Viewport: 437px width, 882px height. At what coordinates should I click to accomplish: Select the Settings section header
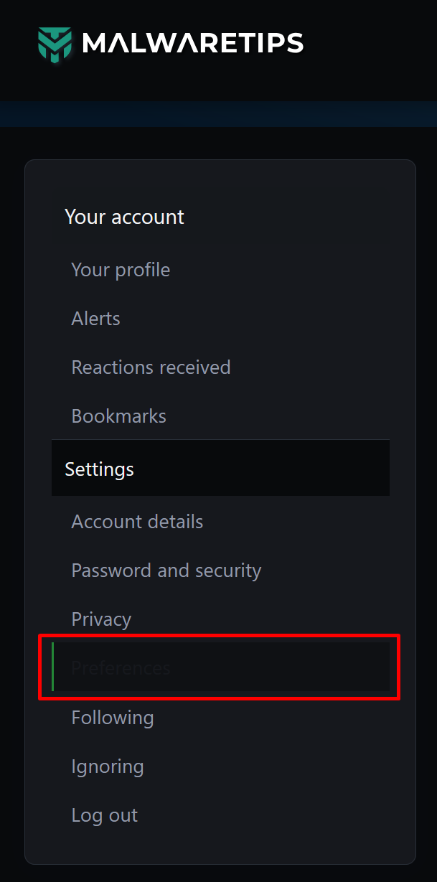221,469
